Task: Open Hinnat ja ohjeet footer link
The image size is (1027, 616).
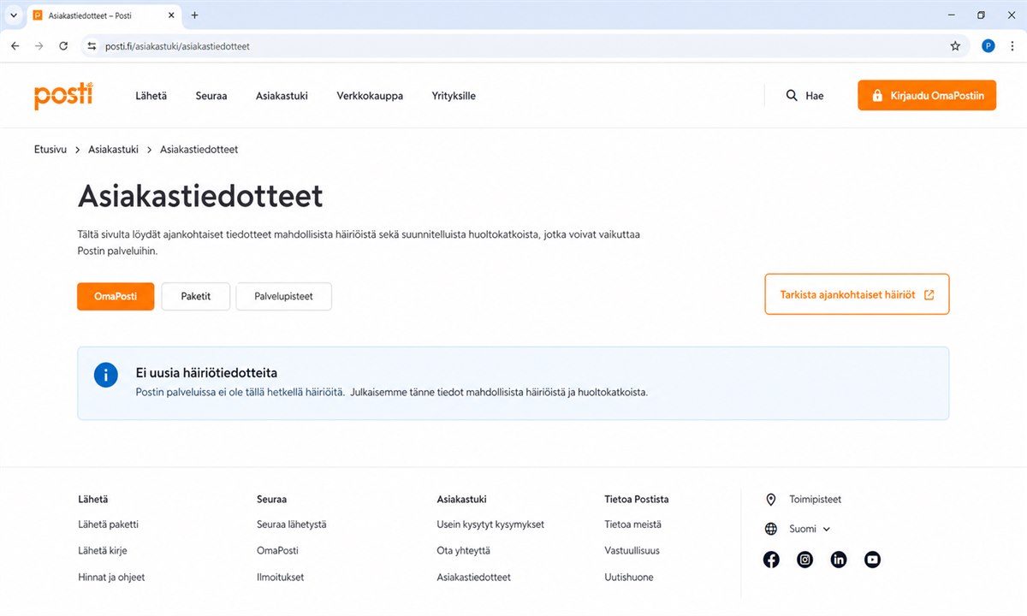Action: [111, 577]
